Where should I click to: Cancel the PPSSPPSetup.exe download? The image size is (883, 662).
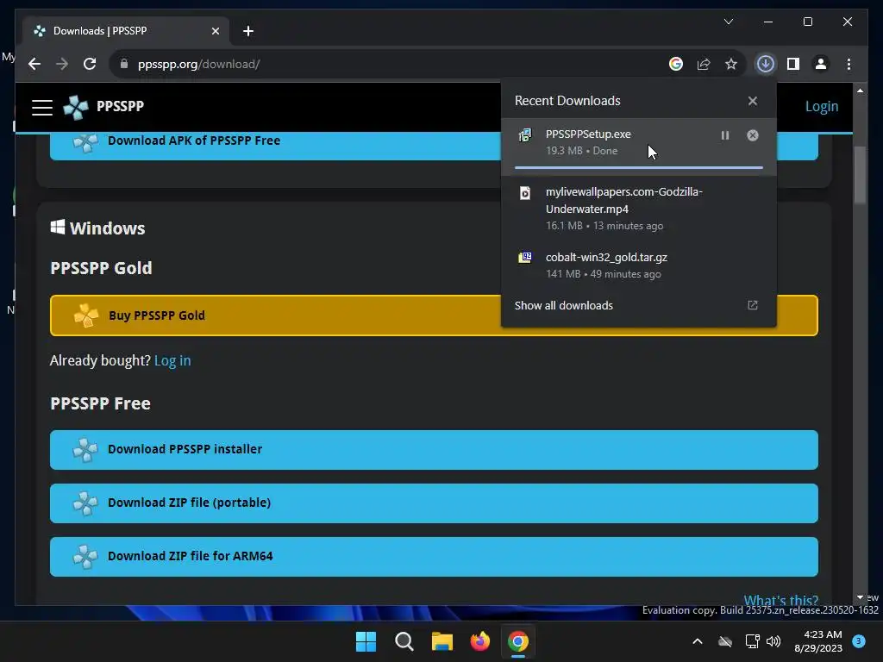click(752, 135)
